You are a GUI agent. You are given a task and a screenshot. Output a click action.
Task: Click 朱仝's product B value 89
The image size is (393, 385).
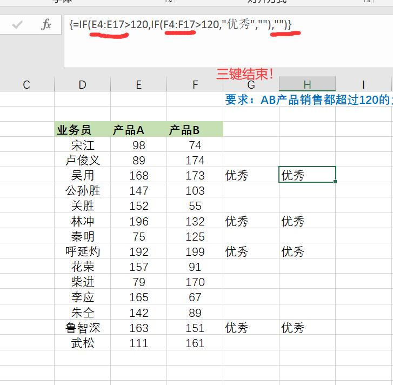tap(195, 313)
